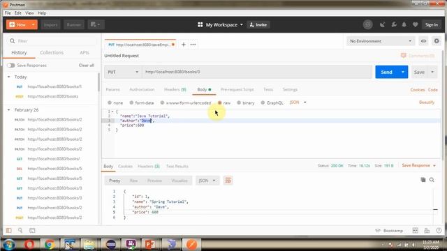This screenshot has height=251, width=447.
Task: Select the GraphQL body type
Action: 263,102
